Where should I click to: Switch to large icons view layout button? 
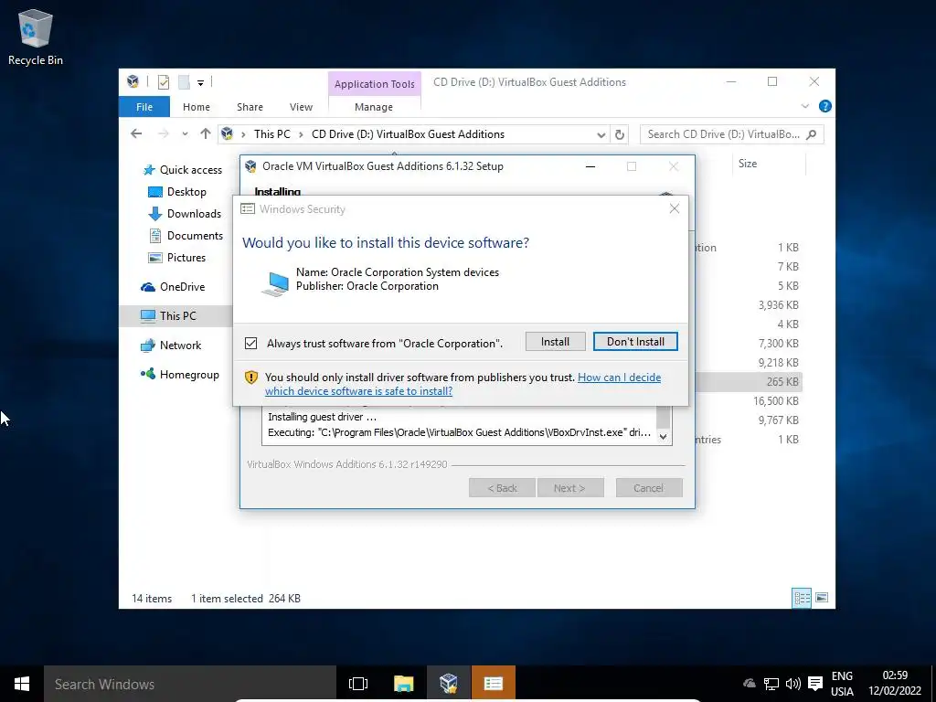coord(822,598)
